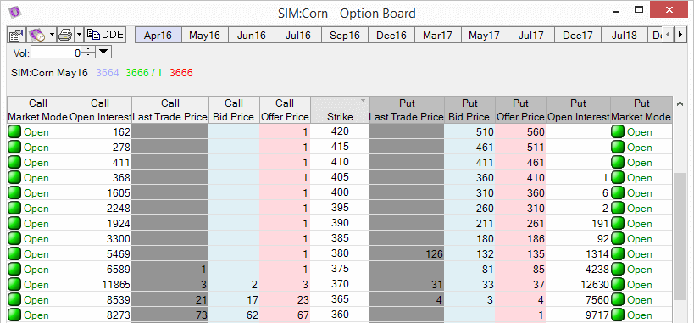The image size is (694, 323).
Task: Click the vertical scrollbar thumb
Action: pos(680,237)
